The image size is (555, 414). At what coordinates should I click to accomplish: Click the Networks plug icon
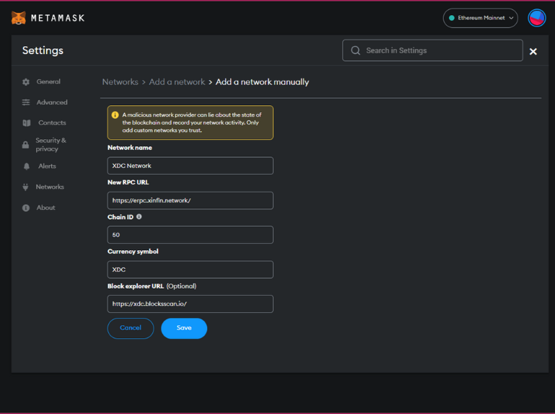coord(26,188)
